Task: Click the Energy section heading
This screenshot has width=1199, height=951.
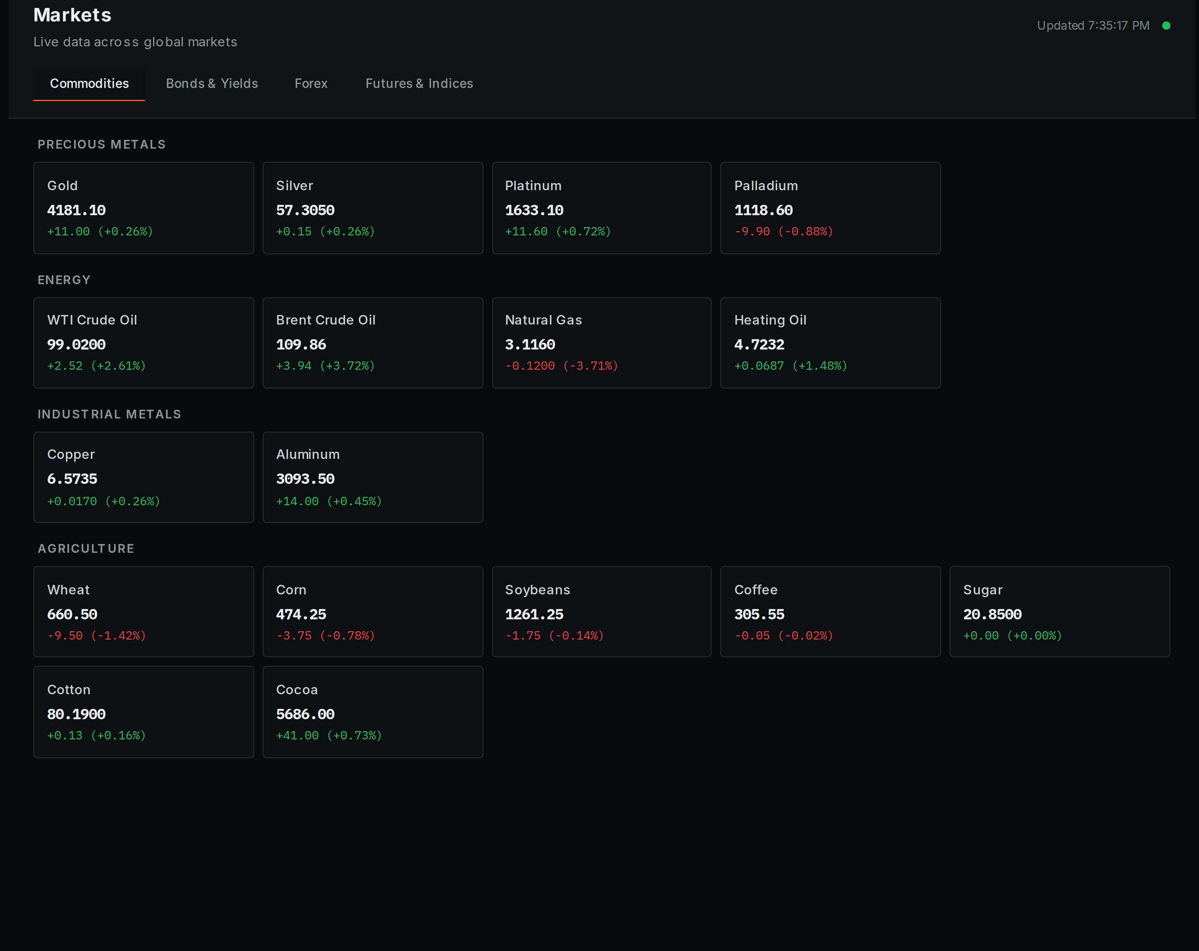Action: point(64,280)
